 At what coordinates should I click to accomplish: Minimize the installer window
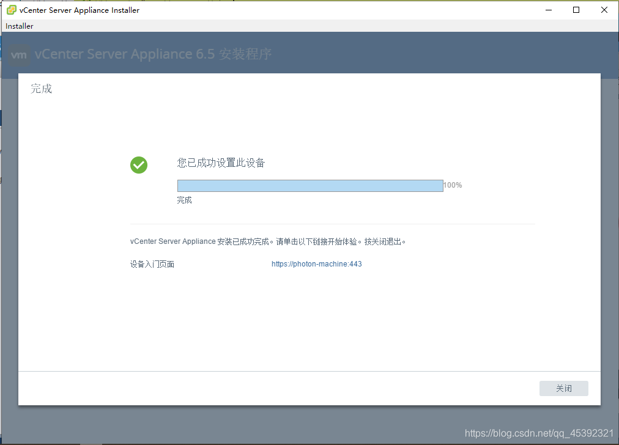(x=549, y=10)
